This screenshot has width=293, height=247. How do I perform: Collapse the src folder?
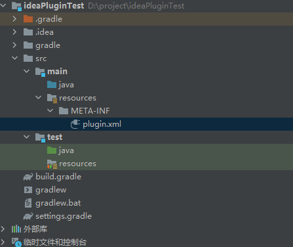[x=15, y=58]
